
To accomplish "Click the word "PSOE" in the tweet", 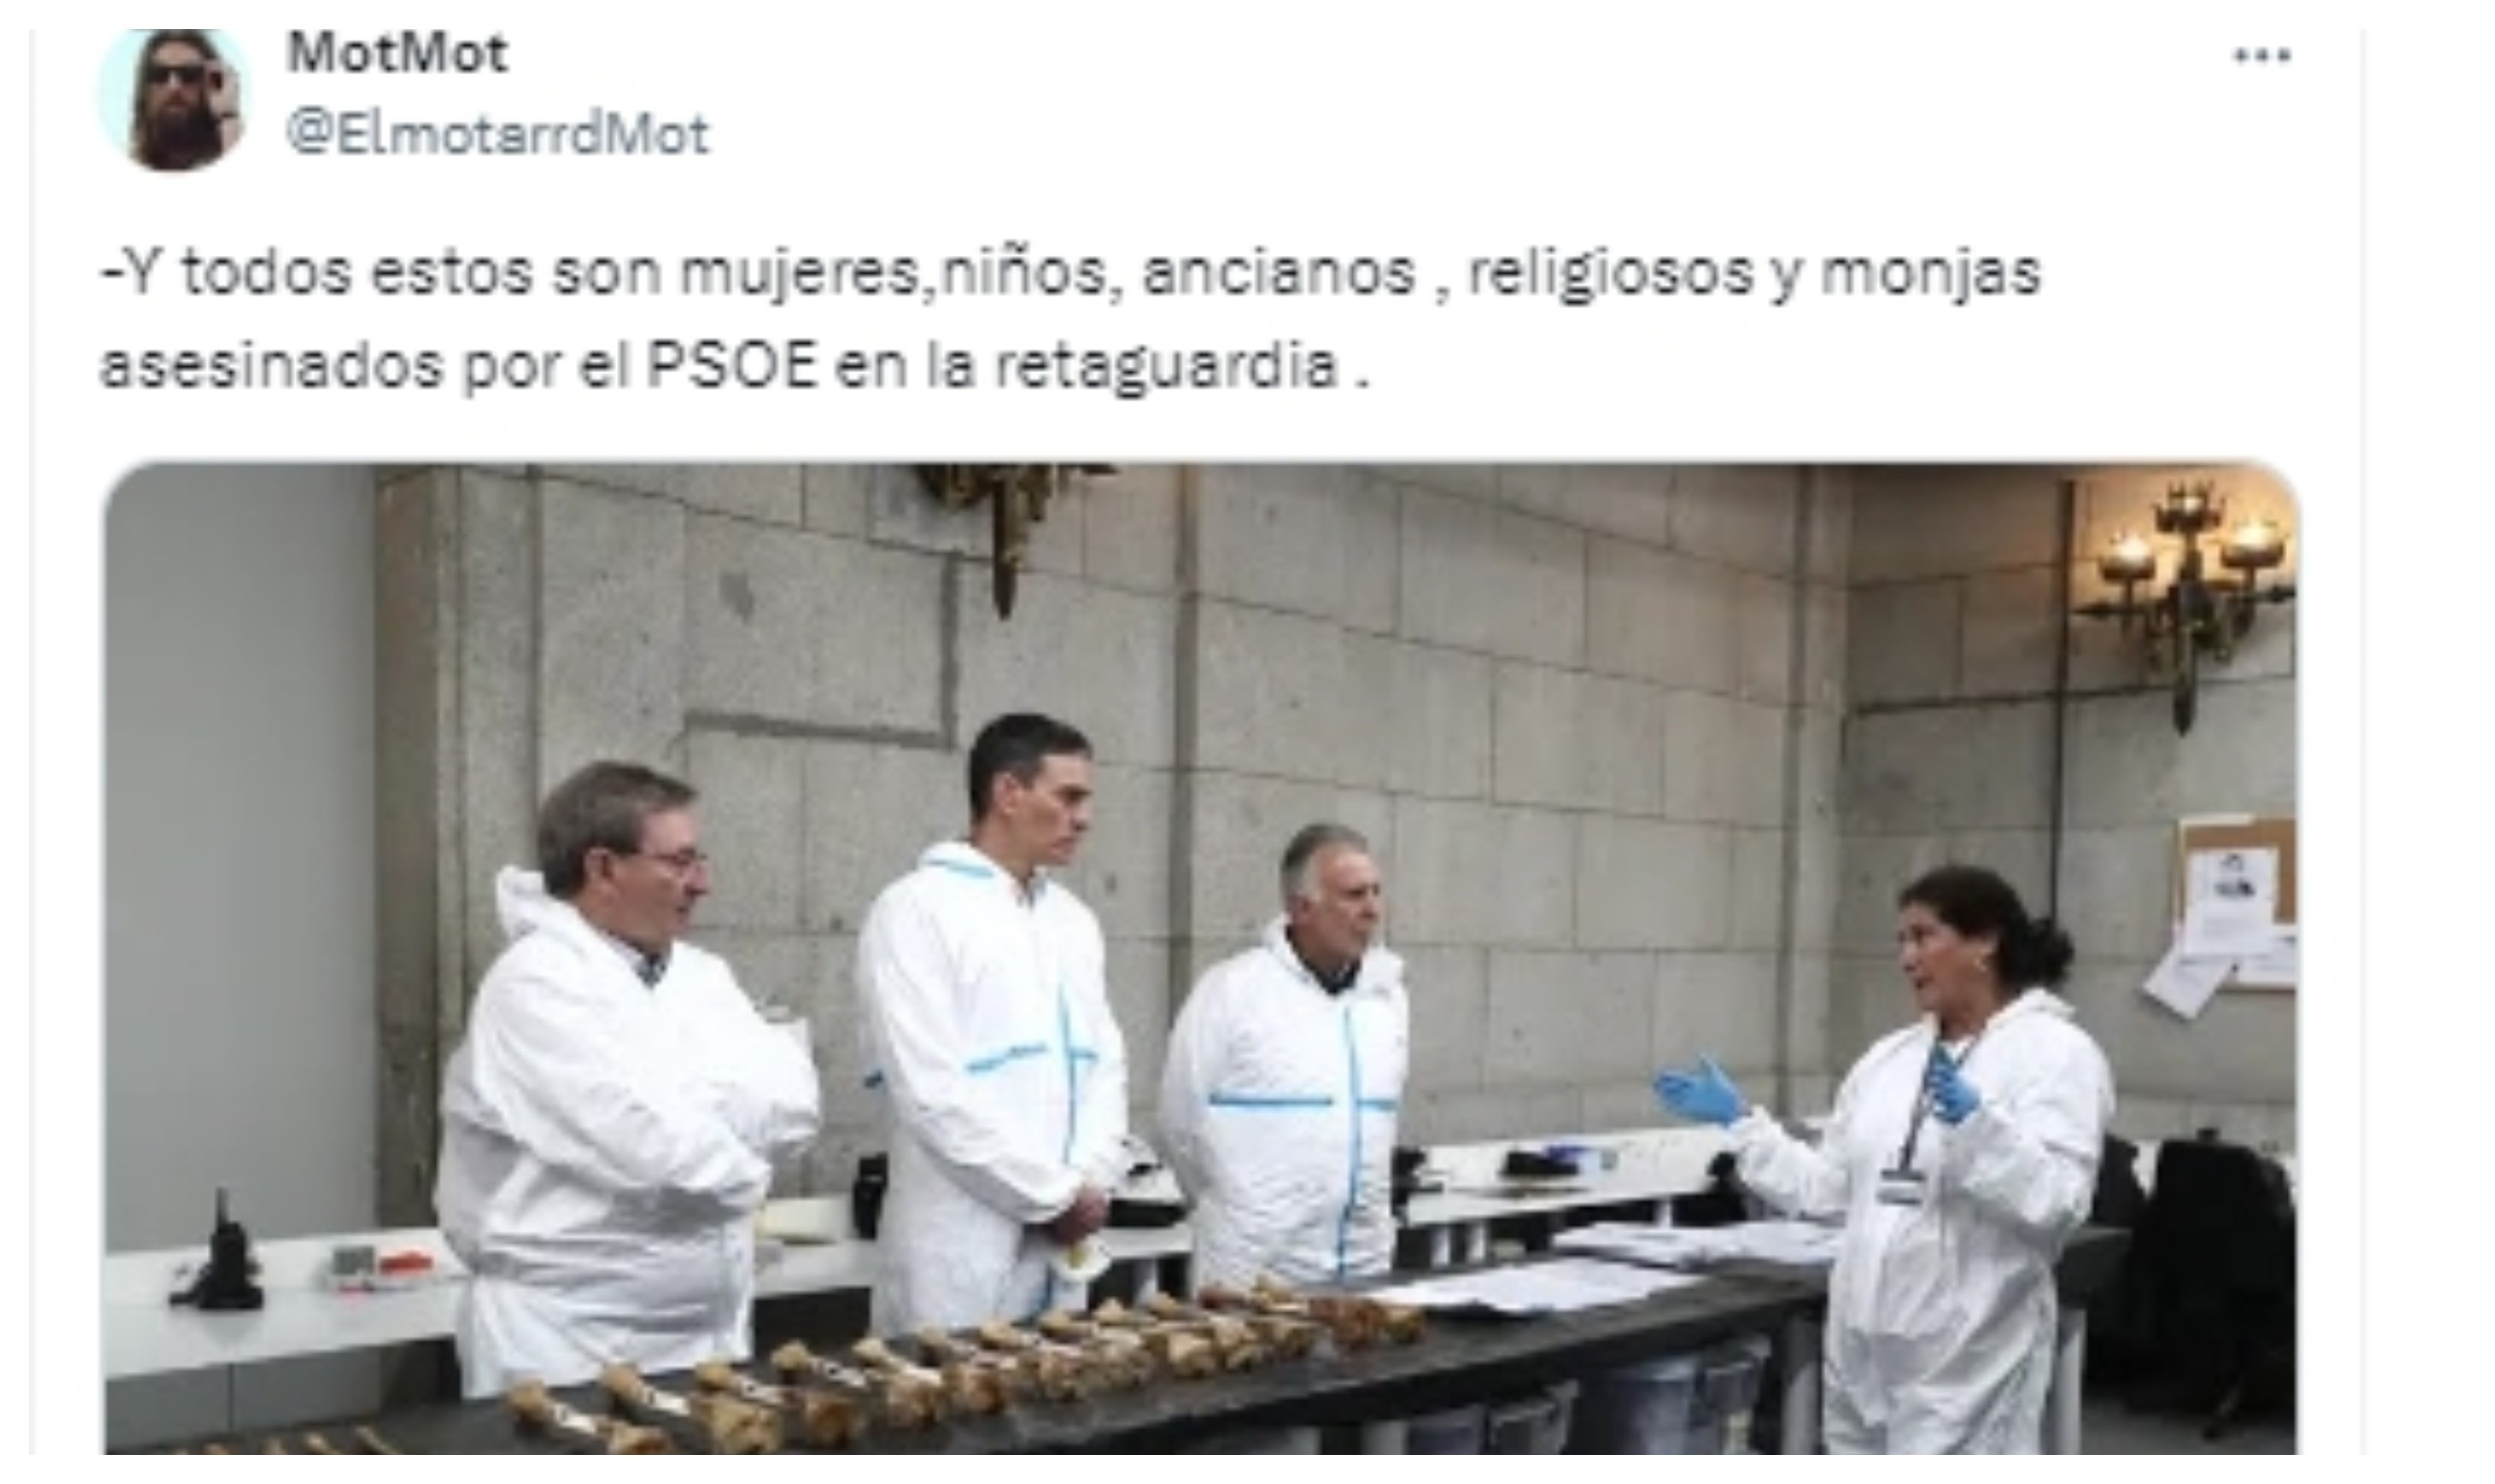I will 732,366.
